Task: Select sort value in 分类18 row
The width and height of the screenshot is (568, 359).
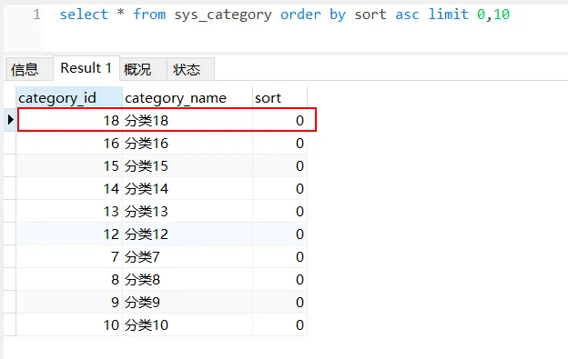Action: tap(279, 120)
